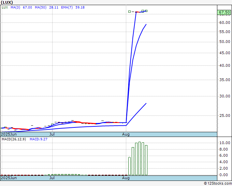
Task: Click the first green candlestick after the August gap
Action: [x=129, y=12]
